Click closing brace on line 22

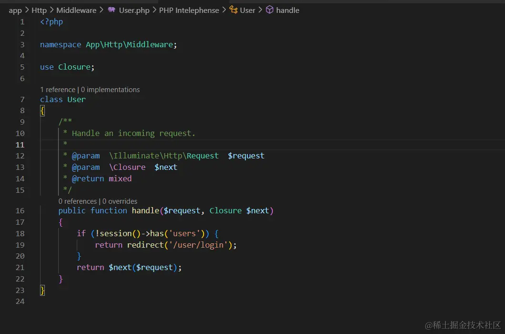61,279
